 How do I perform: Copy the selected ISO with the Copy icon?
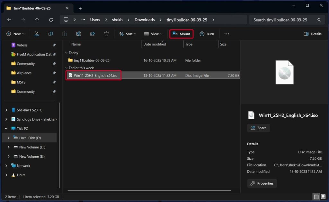[x=50, y=34]
